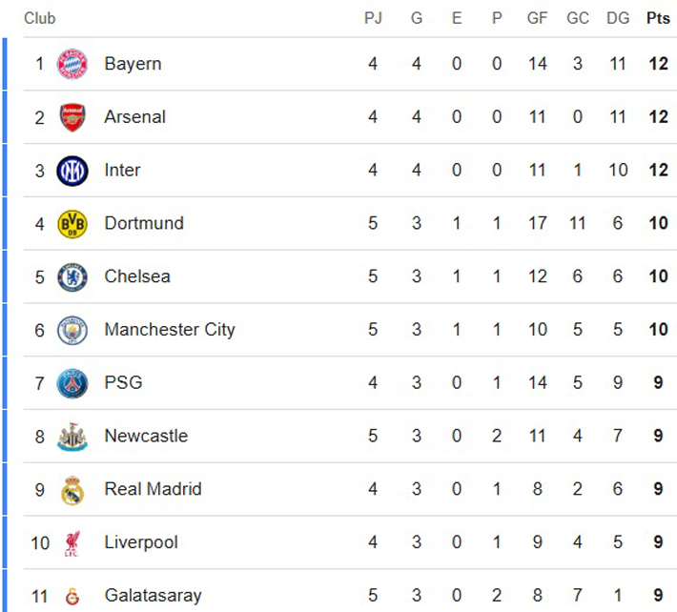Click the Manchester City crest icon
The width and height of the screenshot is (677, 612).
pyautogui.click(x=72, y=331)
